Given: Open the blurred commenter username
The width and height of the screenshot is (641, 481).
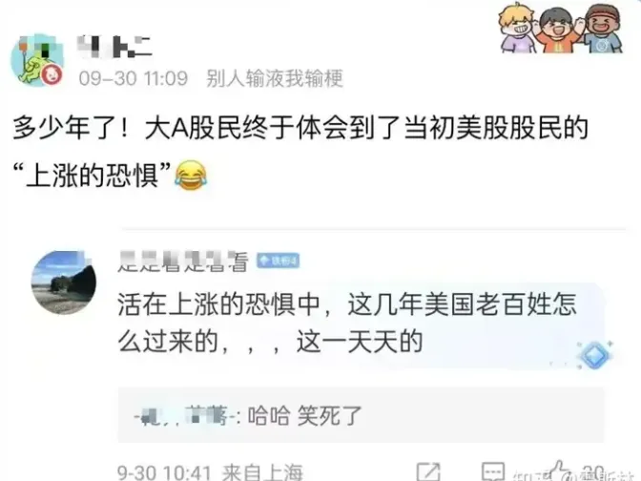Looking at the screenshot, I should pyautogui.click(x=183, y=261).
